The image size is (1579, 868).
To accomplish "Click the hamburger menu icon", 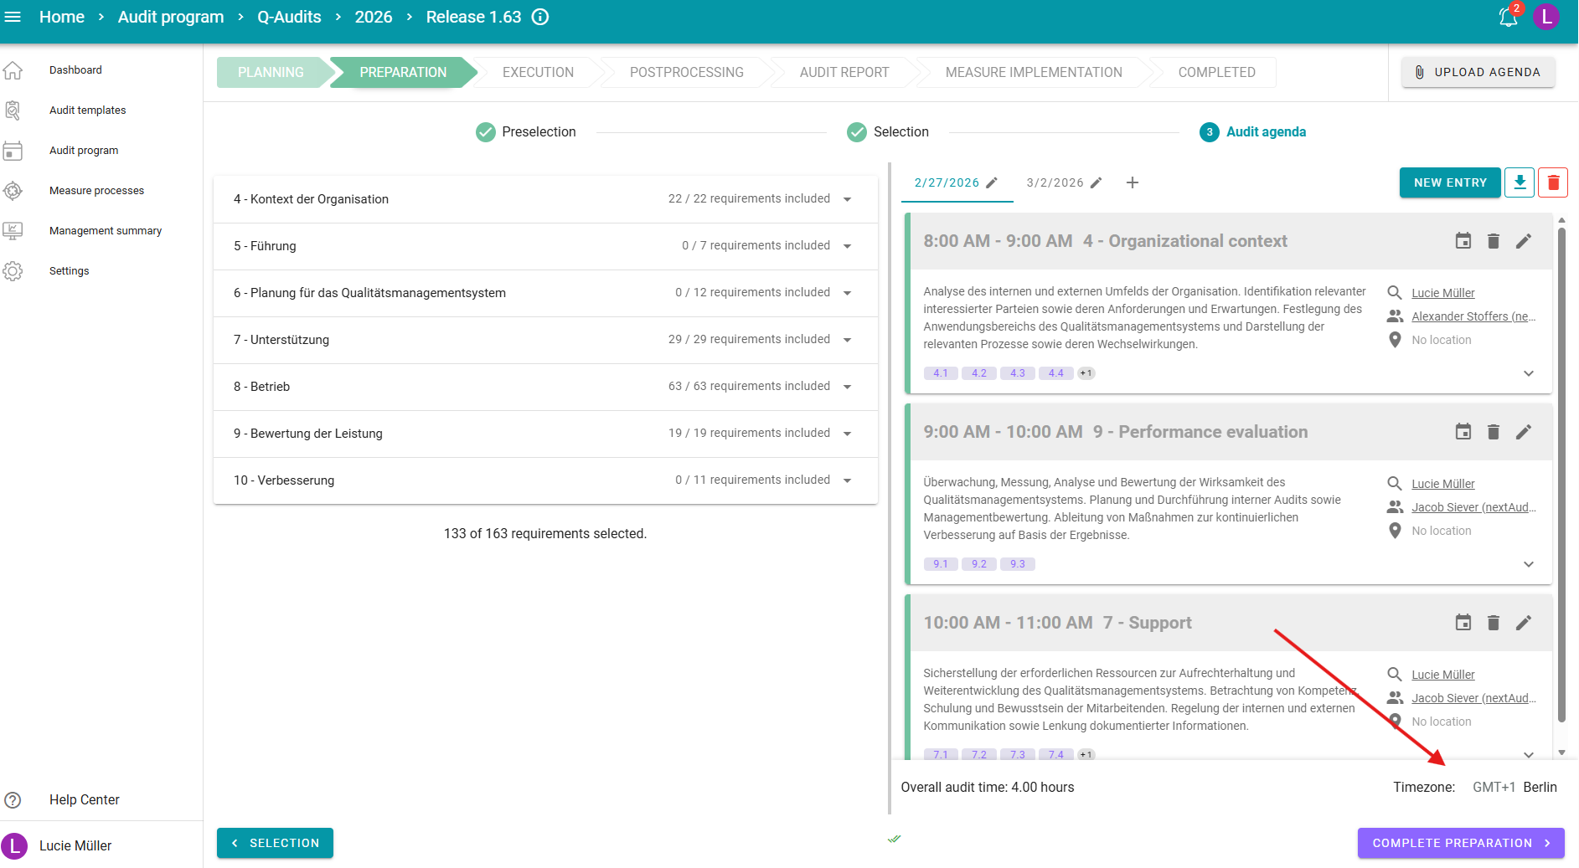I will (x=13, y=17).
